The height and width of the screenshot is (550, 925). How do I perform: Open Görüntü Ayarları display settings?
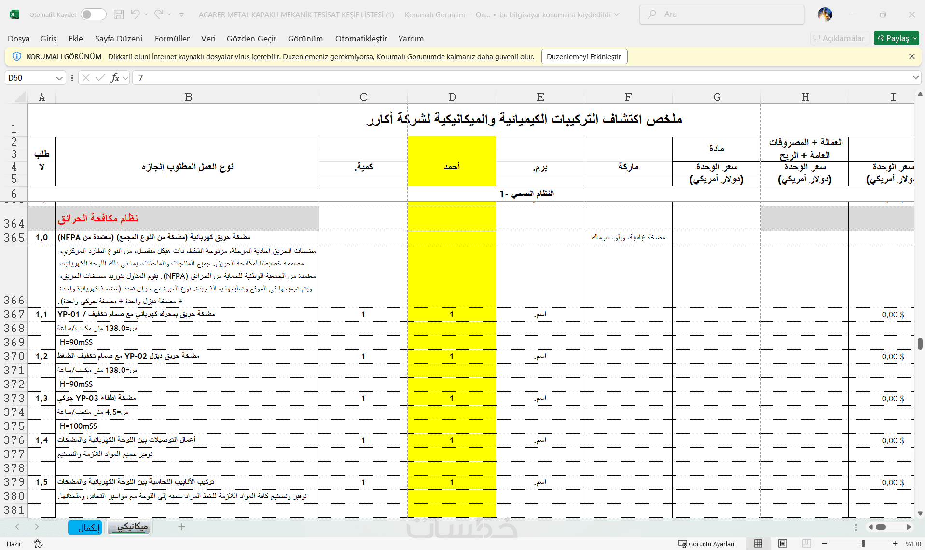(706, 544)
